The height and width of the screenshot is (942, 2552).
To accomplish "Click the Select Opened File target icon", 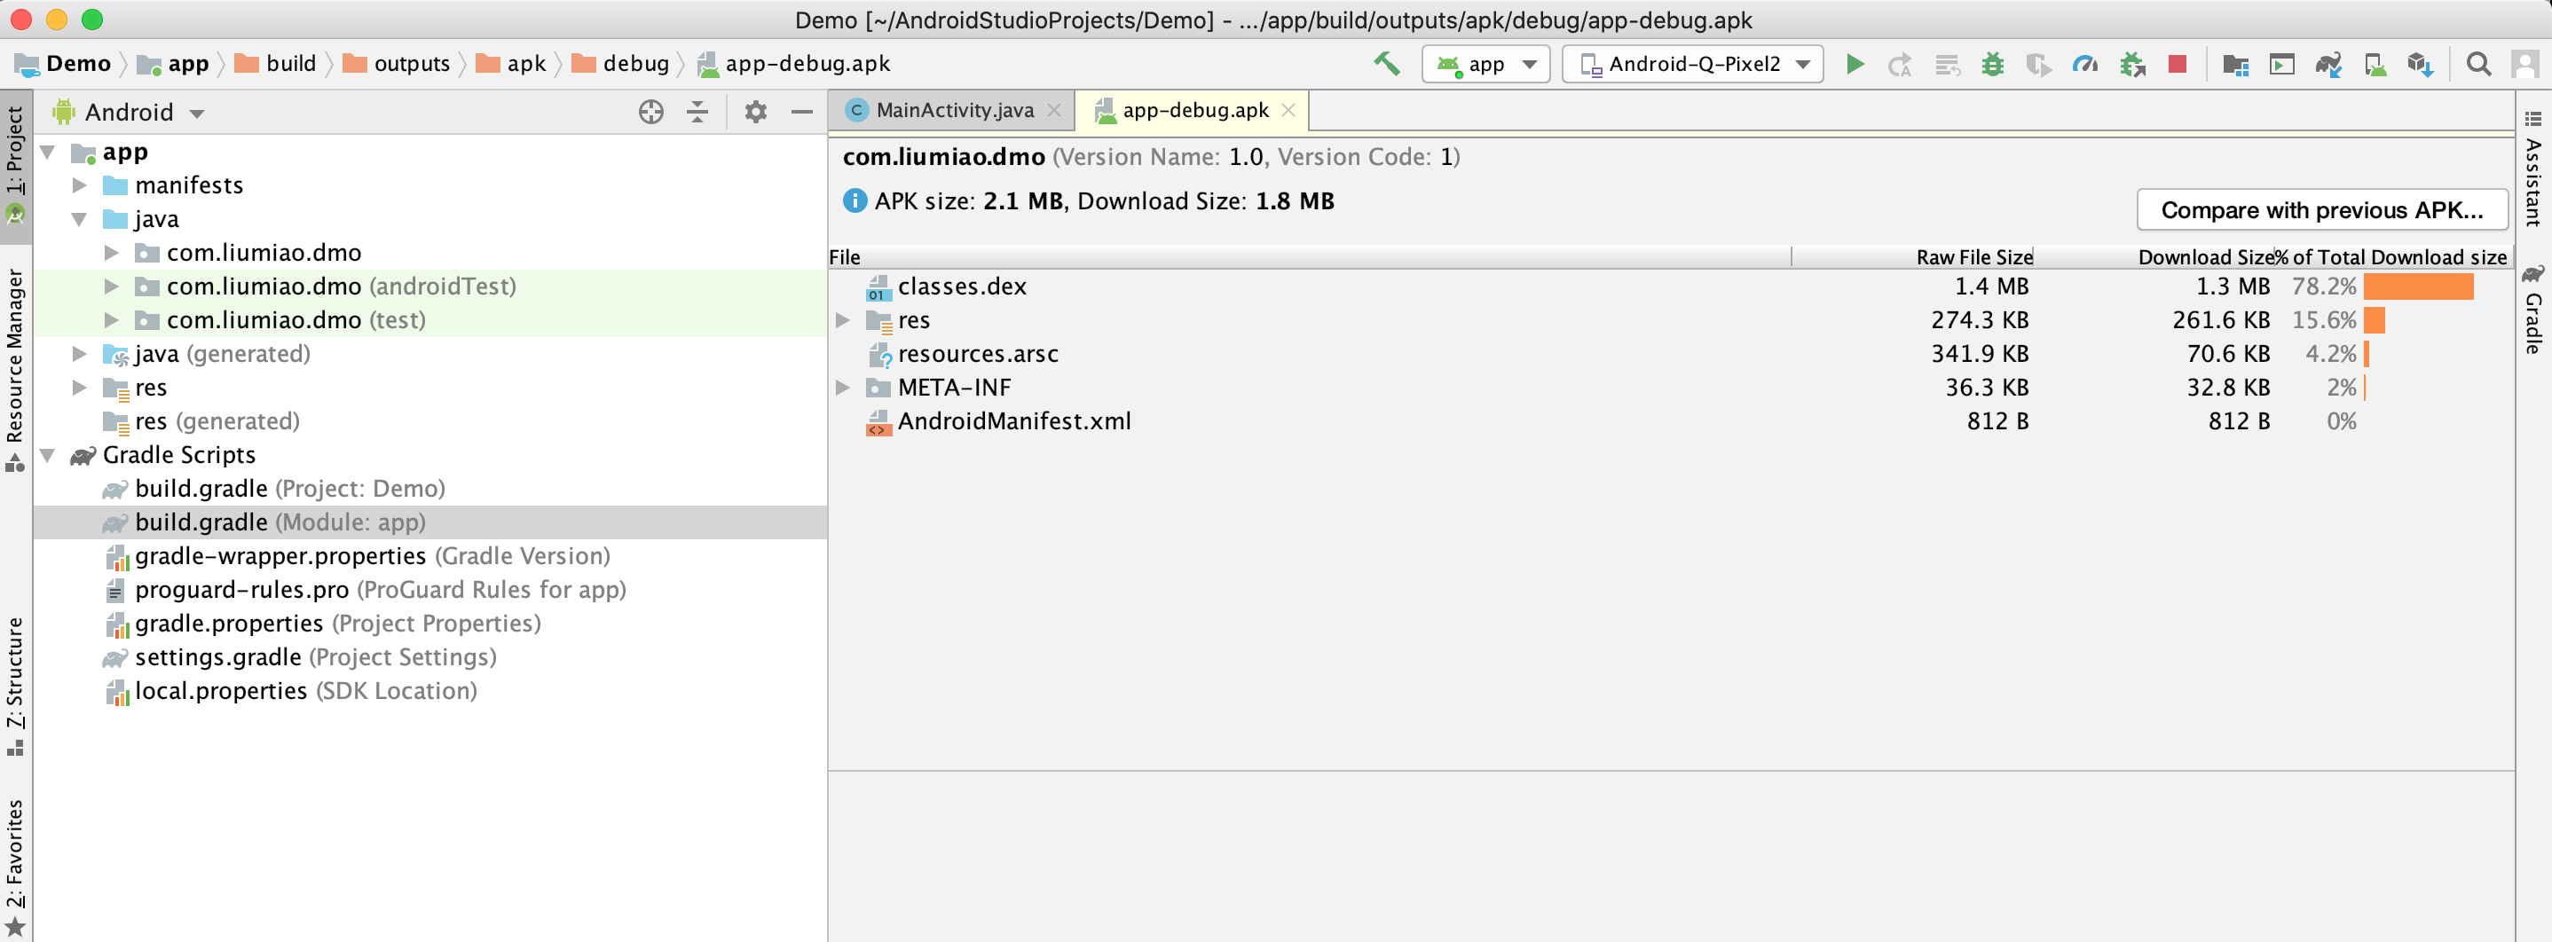I will (x=650, y=112).
